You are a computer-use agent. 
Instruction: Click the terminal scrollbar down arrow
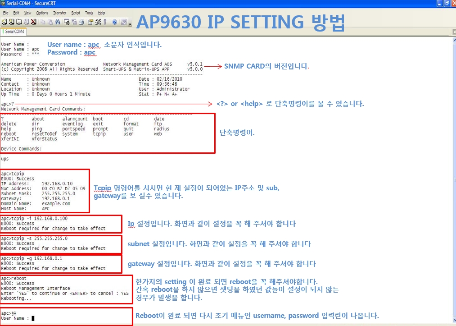tap(454, 320)
